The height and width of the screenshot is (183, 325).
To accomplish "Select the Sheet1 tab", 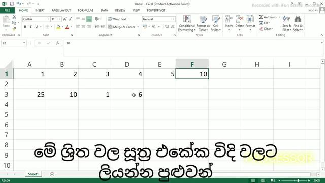I will coord(33,174).
